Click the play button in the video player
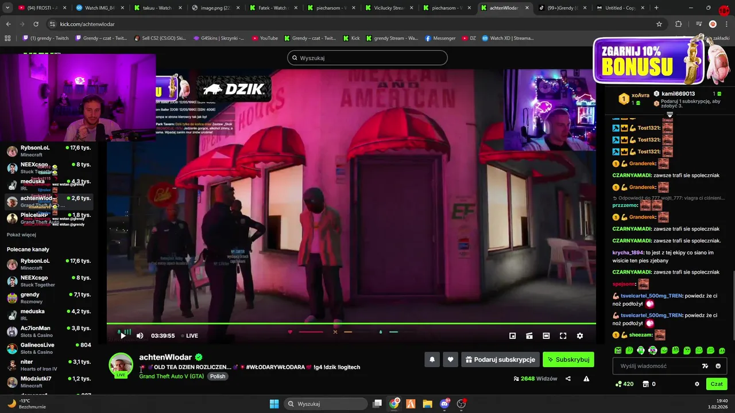This screenshot has height=413, width=735. coord(123,336)
